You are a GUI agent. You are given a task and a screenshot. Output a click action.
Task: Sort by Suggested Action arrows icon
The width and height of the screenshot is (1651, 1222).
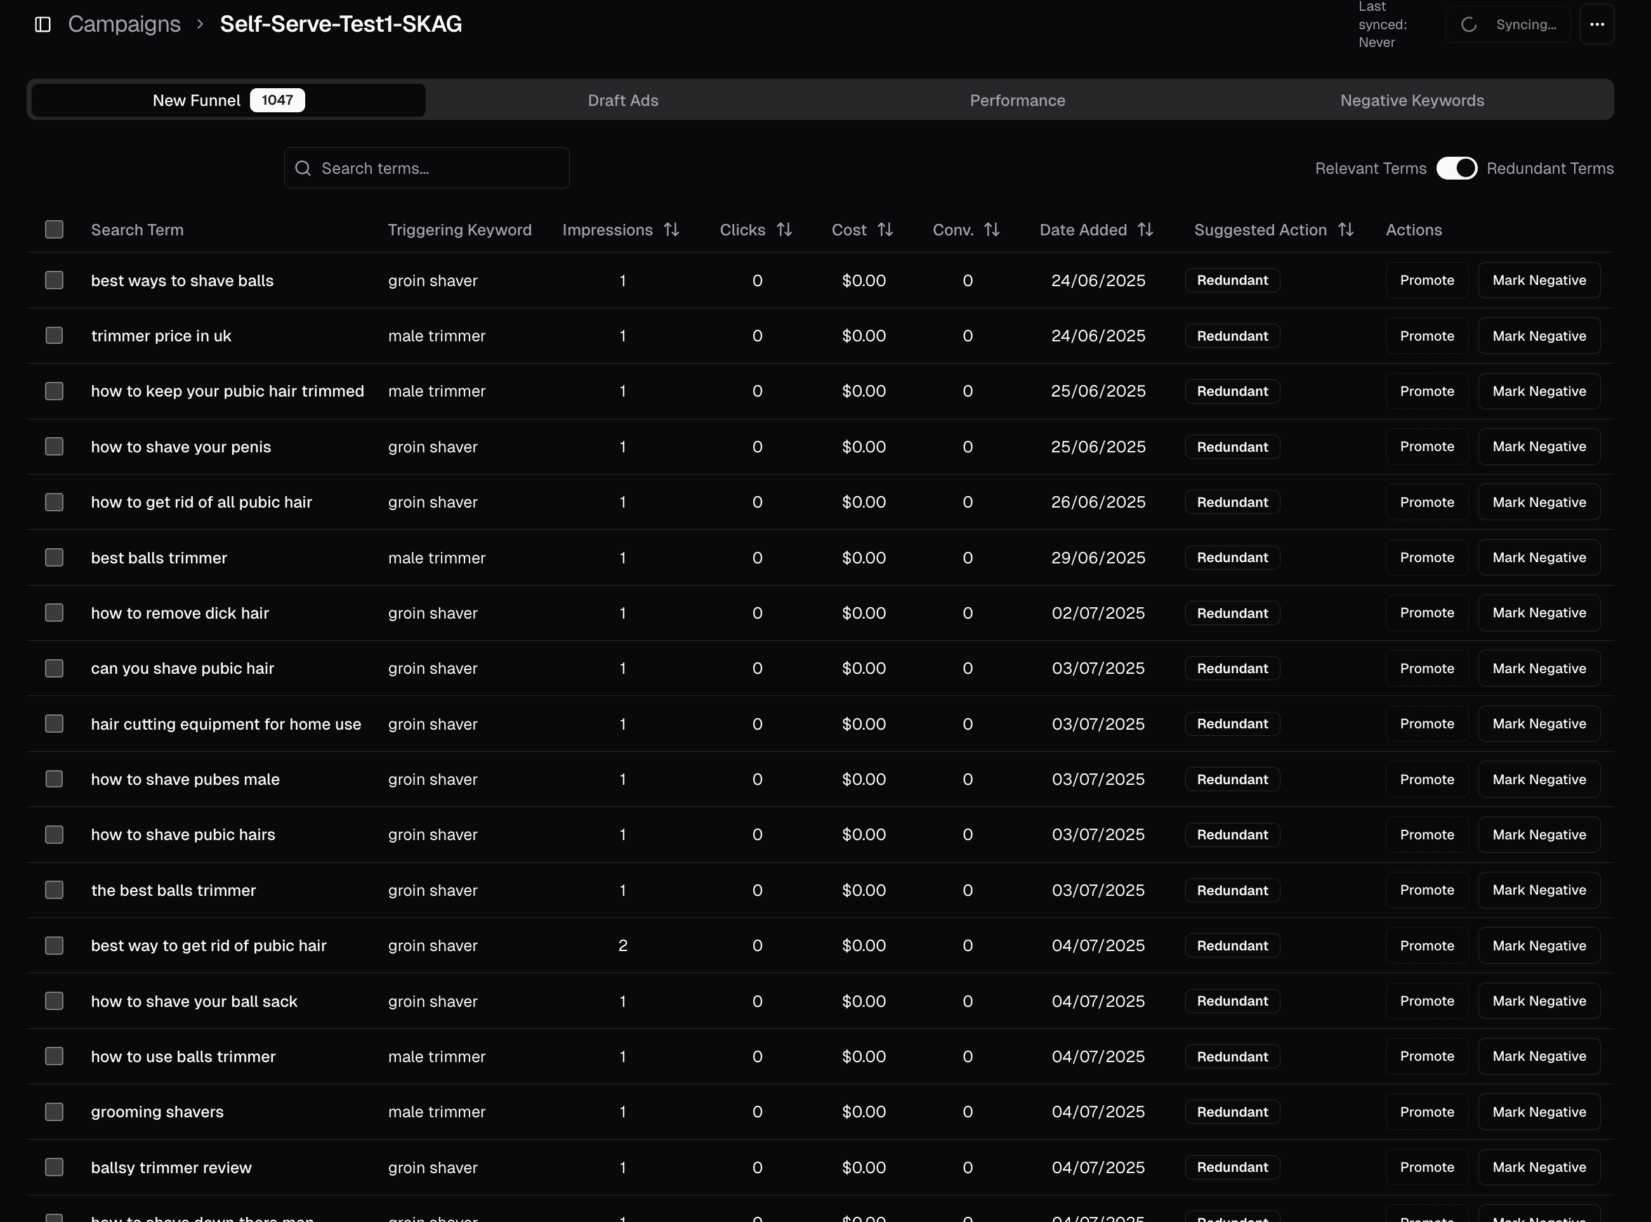1346,229
